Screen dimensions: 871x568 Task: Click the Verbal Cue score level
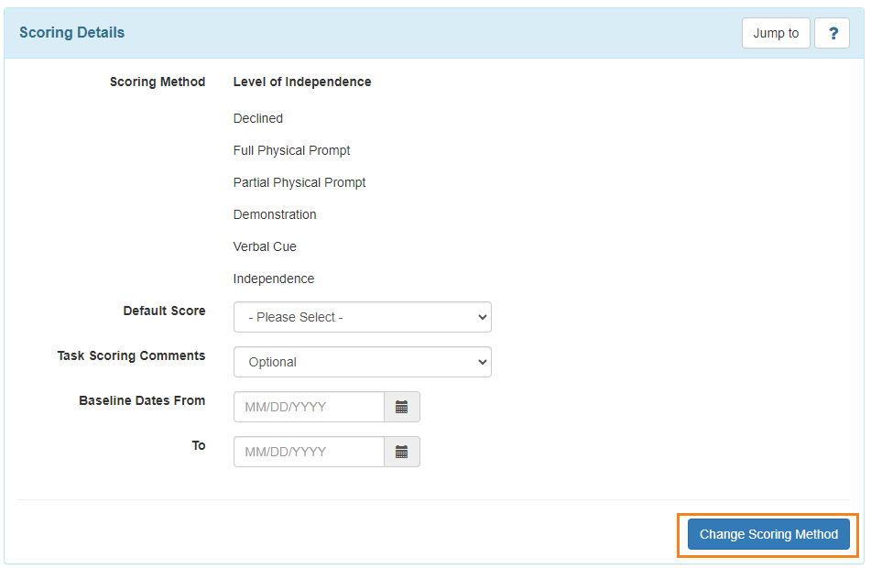point(265,246)
